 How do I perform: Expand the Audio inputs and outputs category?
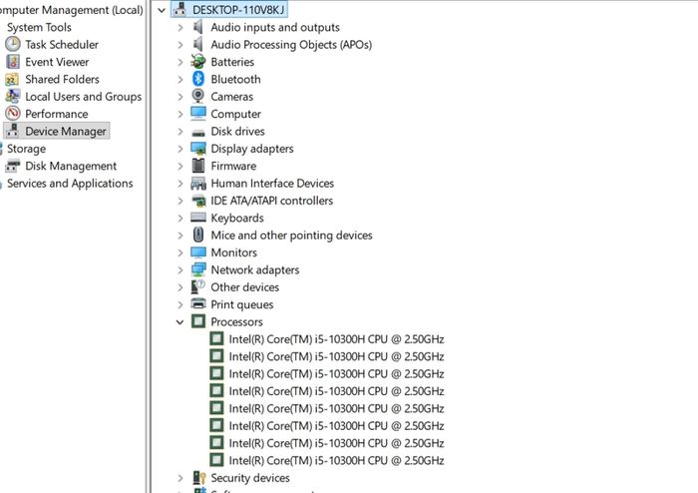pos(179,28)
